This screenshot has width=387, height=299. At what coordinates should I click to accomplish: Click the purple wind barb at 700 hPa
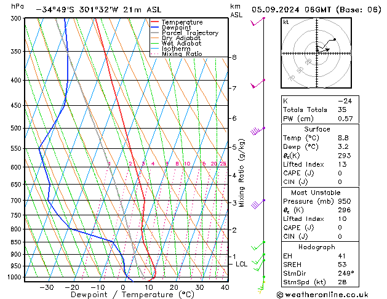258,204
